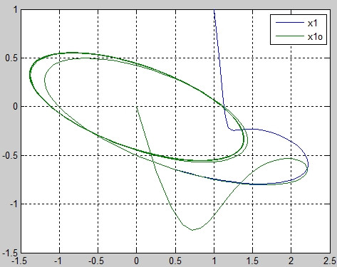
Task: Click the green line sample in legend
Action: click(x=290, y=36)
